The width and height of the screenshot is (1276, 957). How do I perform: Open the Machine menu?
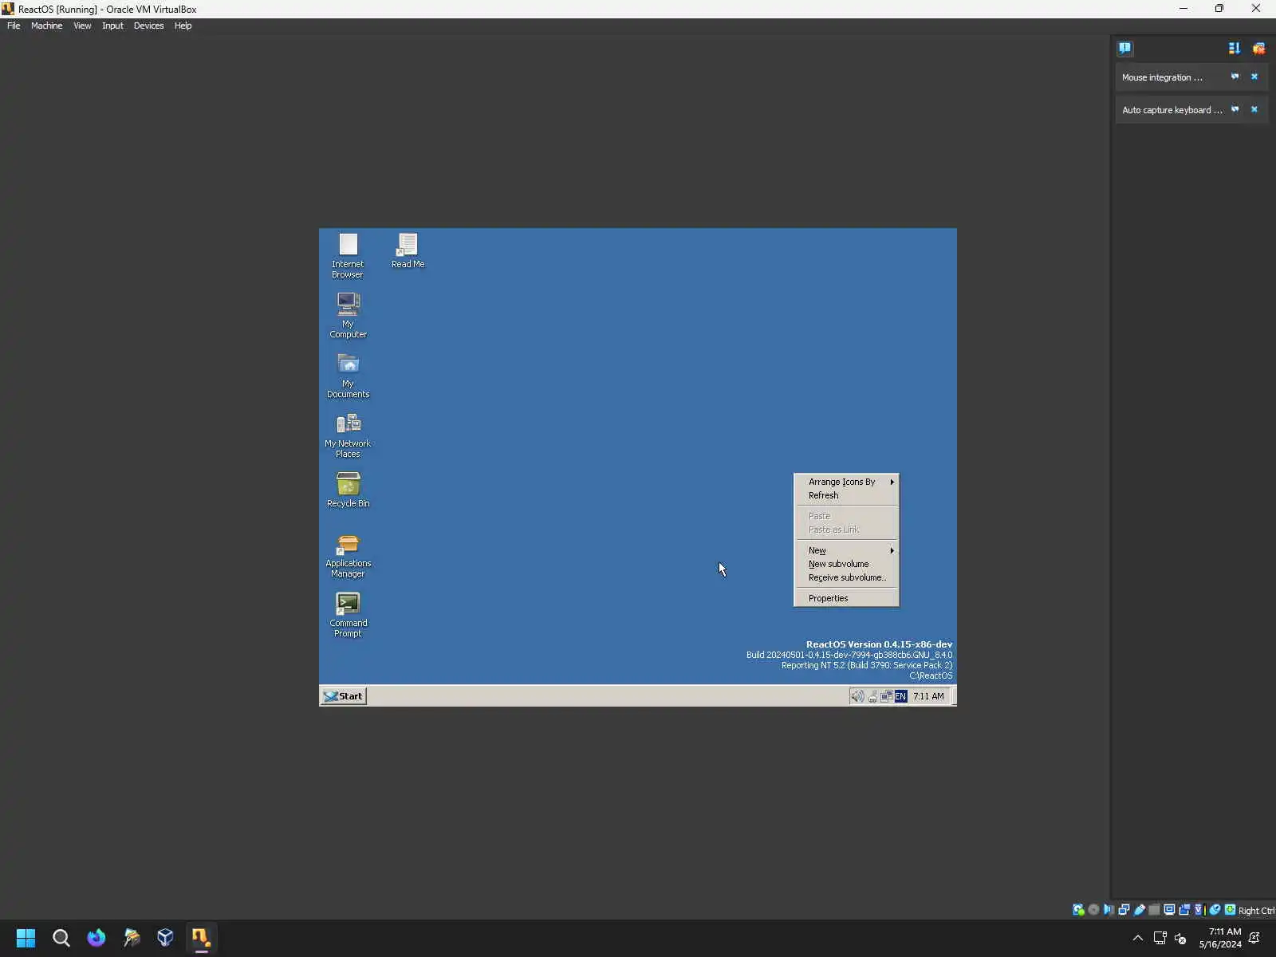pos(46,26)
